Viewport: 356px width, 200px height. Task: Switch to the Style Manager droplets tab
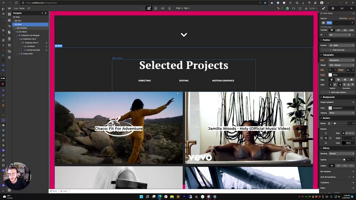tap(342, 8)
